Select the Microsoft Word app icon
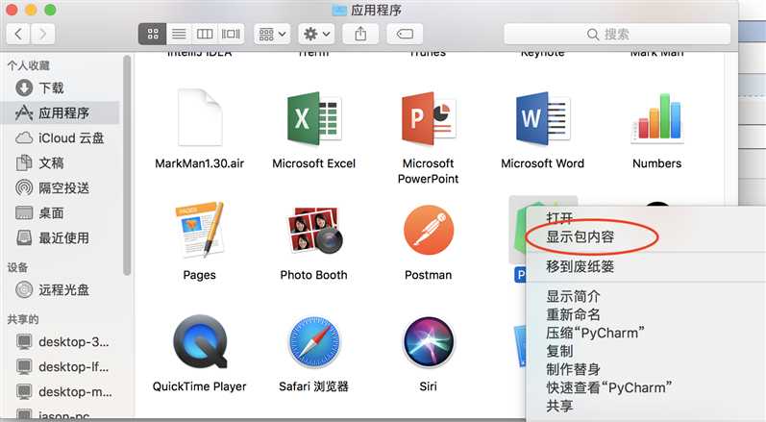This screenshot has height=422, width=766. click(542, 118)
